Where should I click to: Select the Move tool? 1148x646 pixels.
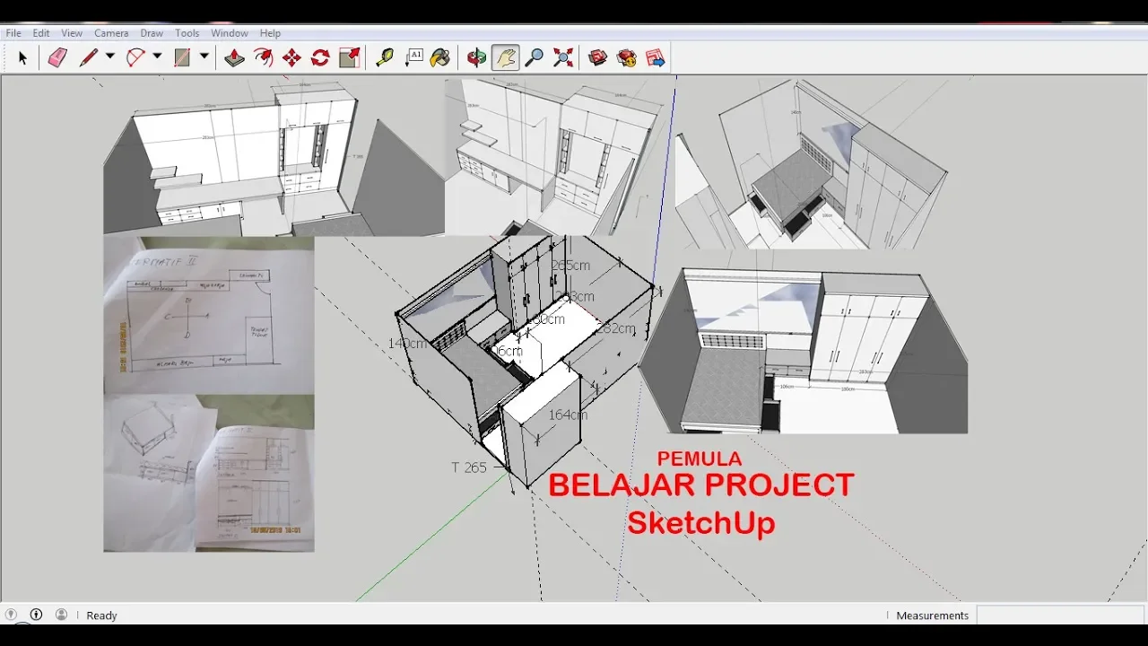(291, 58)
